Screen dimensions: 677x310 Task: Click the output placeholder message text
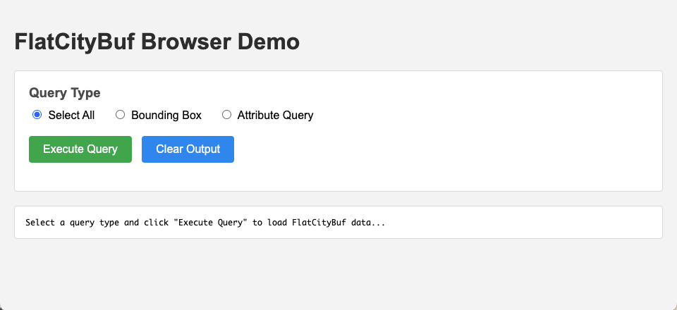205,223
